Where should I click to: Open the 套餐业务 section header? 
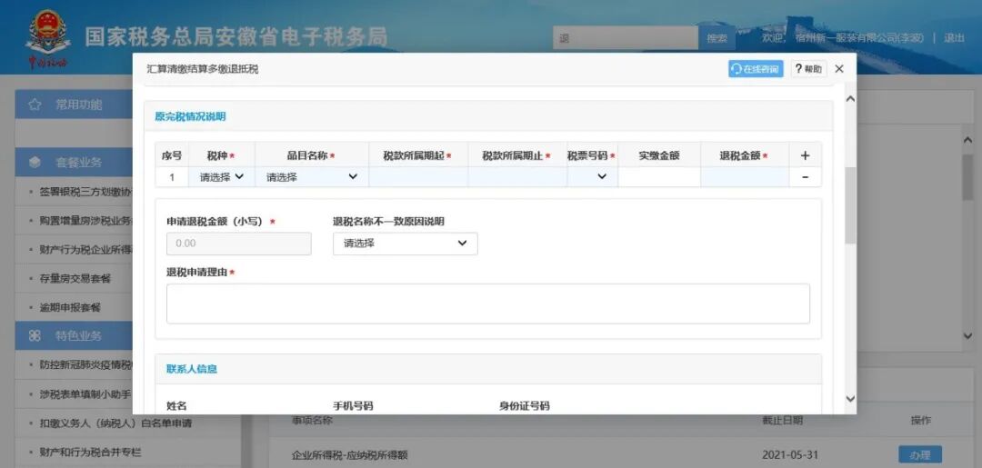tap(74, 163)
